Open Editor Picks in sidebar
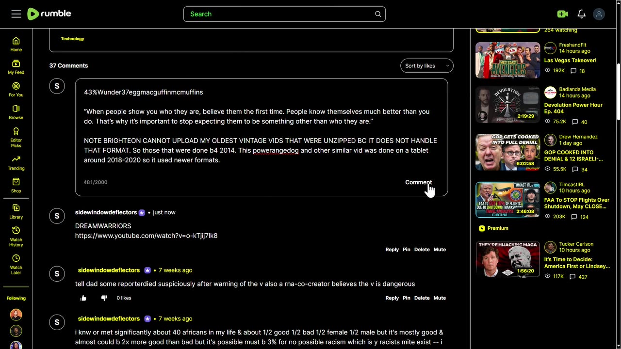 [x=16, y=137]
